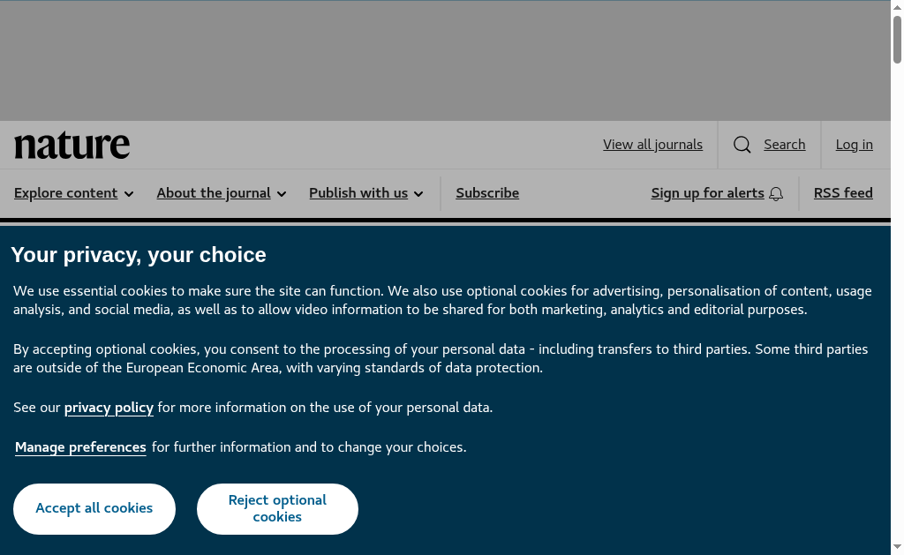Click the chevron arrow beside Explore content
Screen dimensions: 904x555
click(129, 194)
